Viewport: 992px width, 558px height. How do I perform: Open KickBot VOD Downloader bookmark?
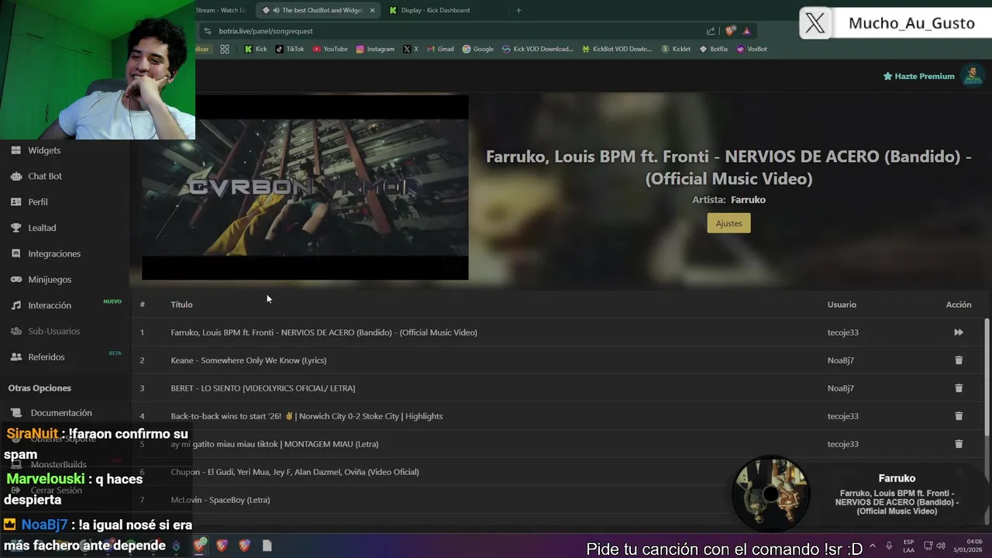617,49
